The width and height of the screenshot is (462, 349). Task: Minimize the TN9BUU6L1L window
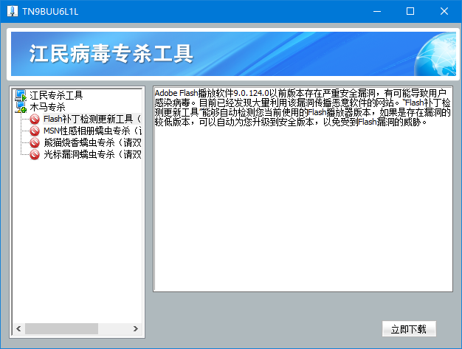click(x=377, y=12)
